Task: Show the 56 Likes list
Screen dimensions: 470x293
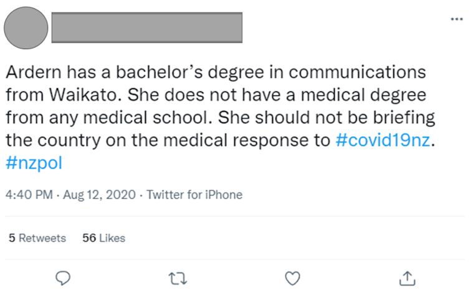Action: click(103, 238)
